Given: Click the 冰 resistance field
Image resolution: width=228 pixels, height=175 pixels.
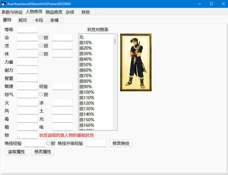Looking at the screenshot, I should click(62, 102).
